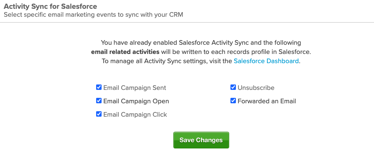This screenshot has height=166, width=374.
Task: Click the 'Email Campaign Sent' label text
Action: [x=134, y=88]
